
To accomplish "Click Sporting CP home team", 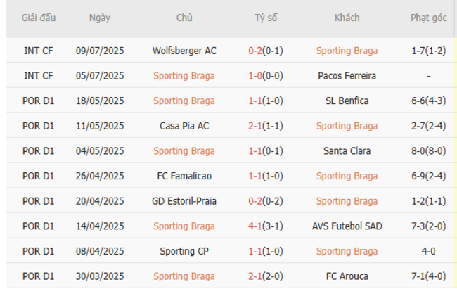I will (184, 251).
